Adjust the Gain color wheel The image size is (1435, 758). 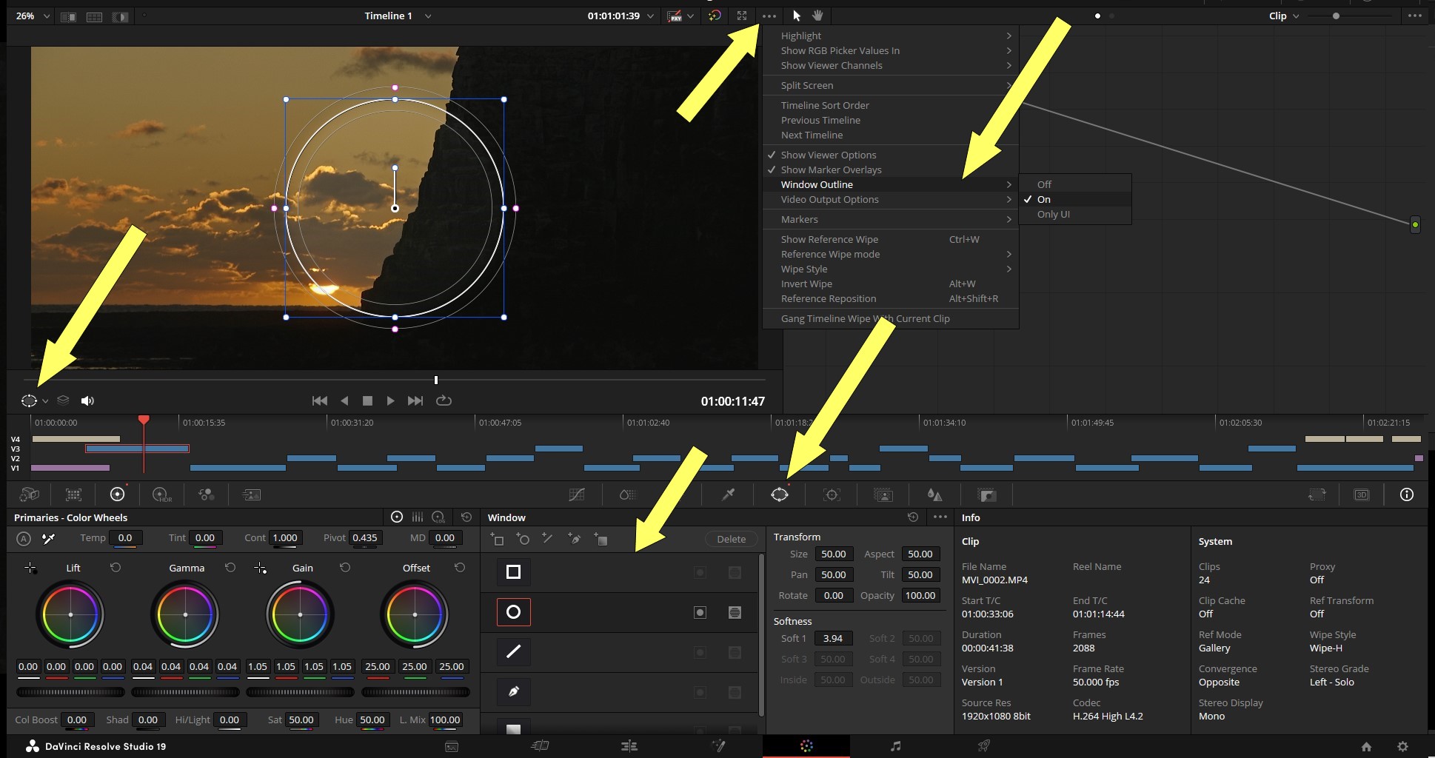[300, 614]
